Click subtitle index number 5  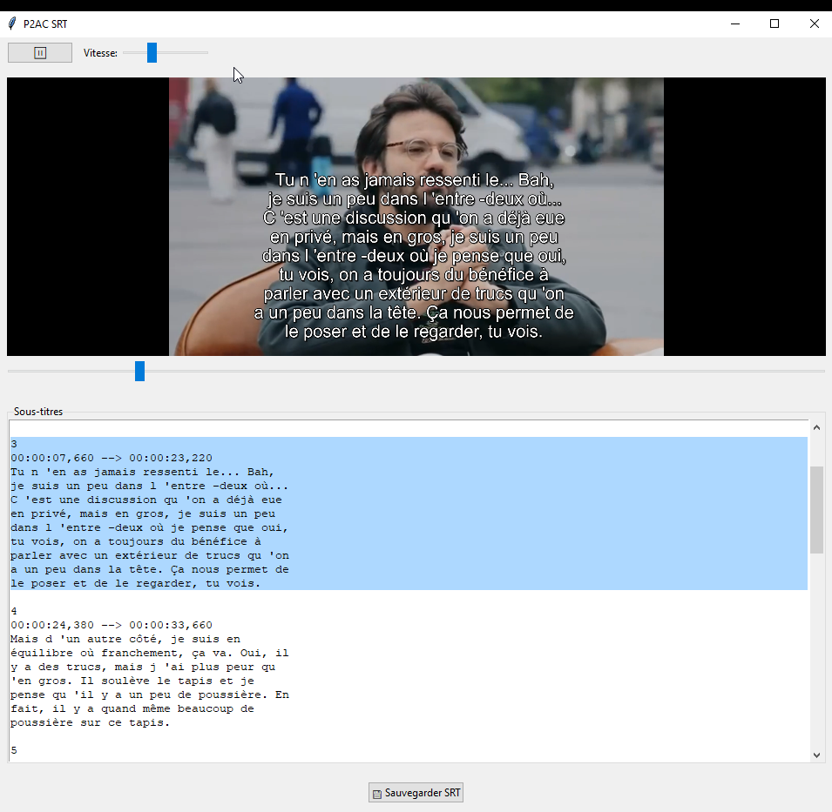coord(14,750)
